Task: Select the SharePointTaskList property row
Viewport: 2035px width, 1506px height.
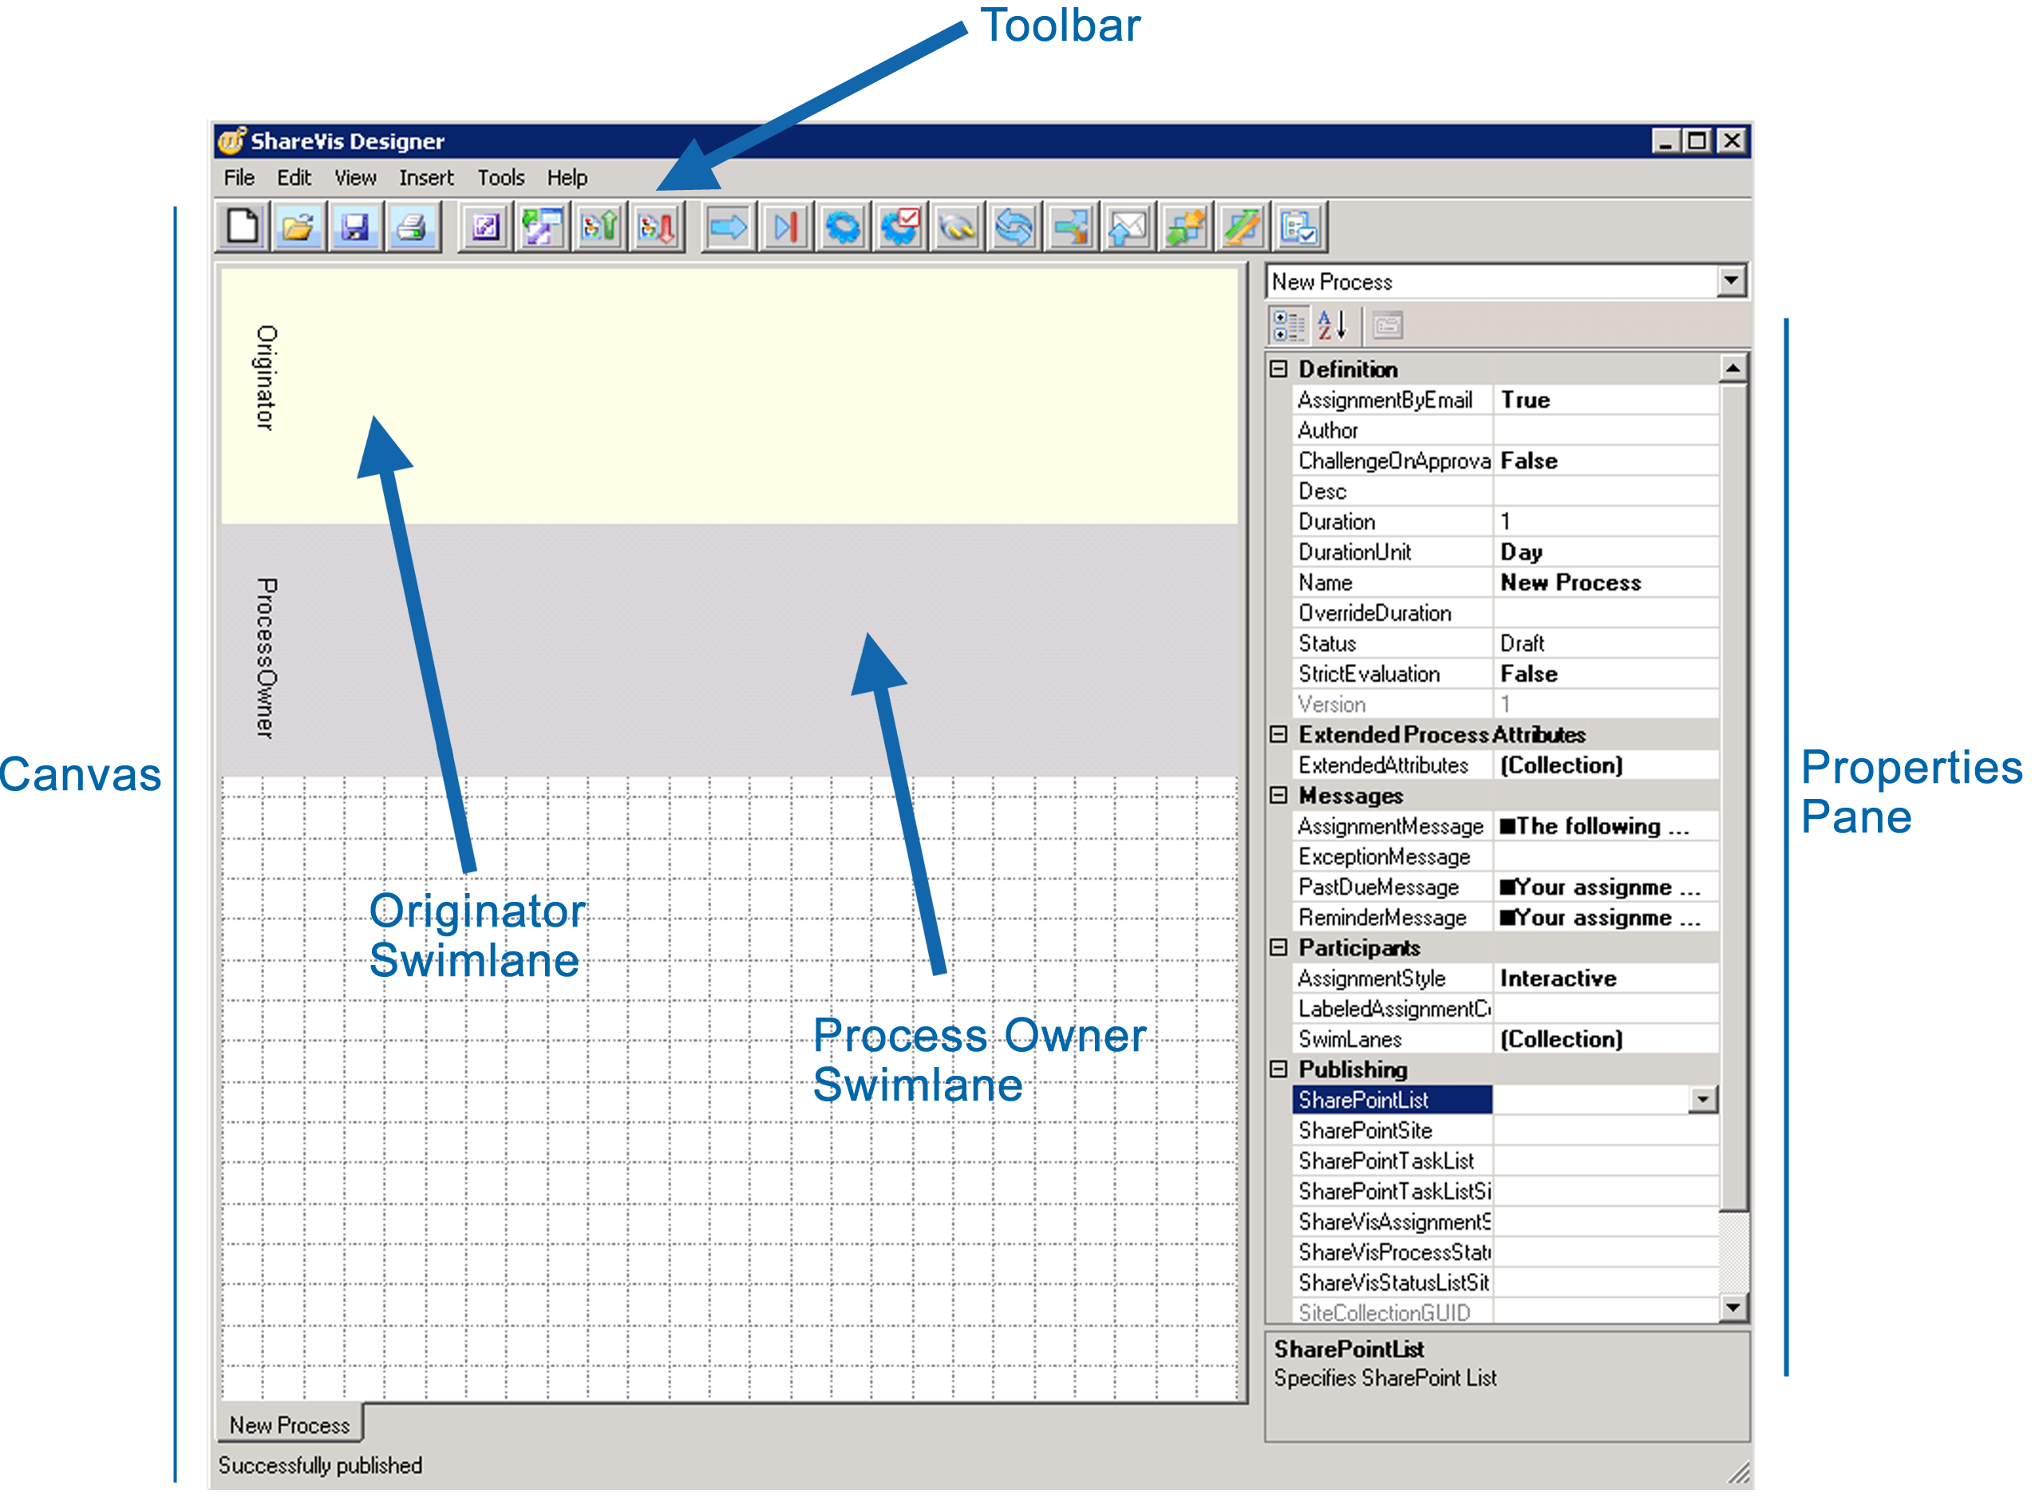Action: pyautogui.click(x=1506, y=1160)
